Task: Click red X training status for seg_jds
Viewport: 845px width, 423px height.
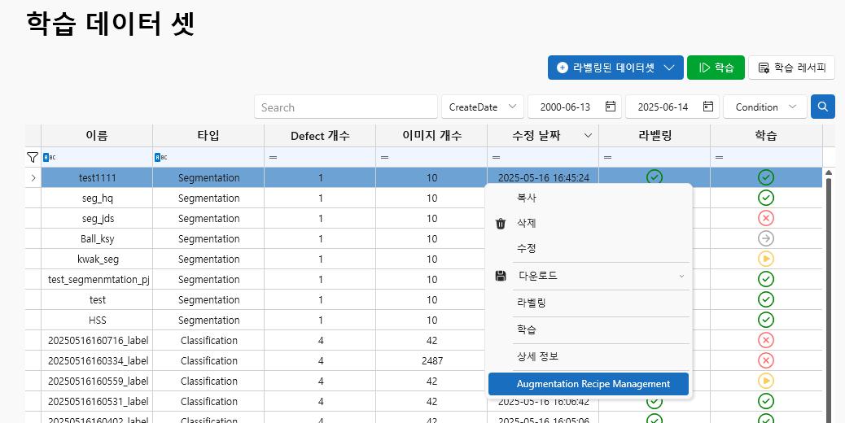Action: [765, 218]
